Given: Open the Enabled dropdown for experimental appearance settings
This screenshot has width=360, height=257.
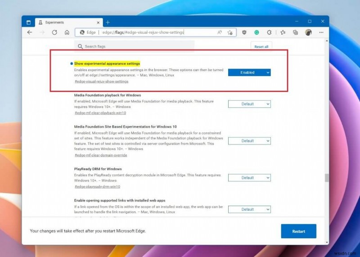Looking at the screenshot, I should pyautogui.click(x=249, y=72).
